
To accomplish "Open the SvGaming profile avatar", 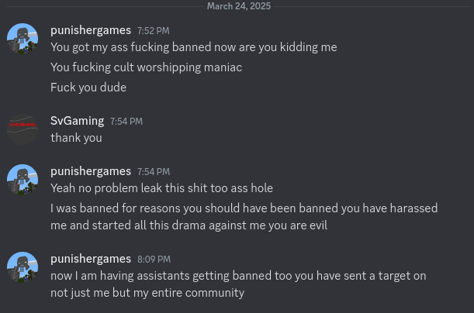I will pyautogui.click(x=22, y=129).
